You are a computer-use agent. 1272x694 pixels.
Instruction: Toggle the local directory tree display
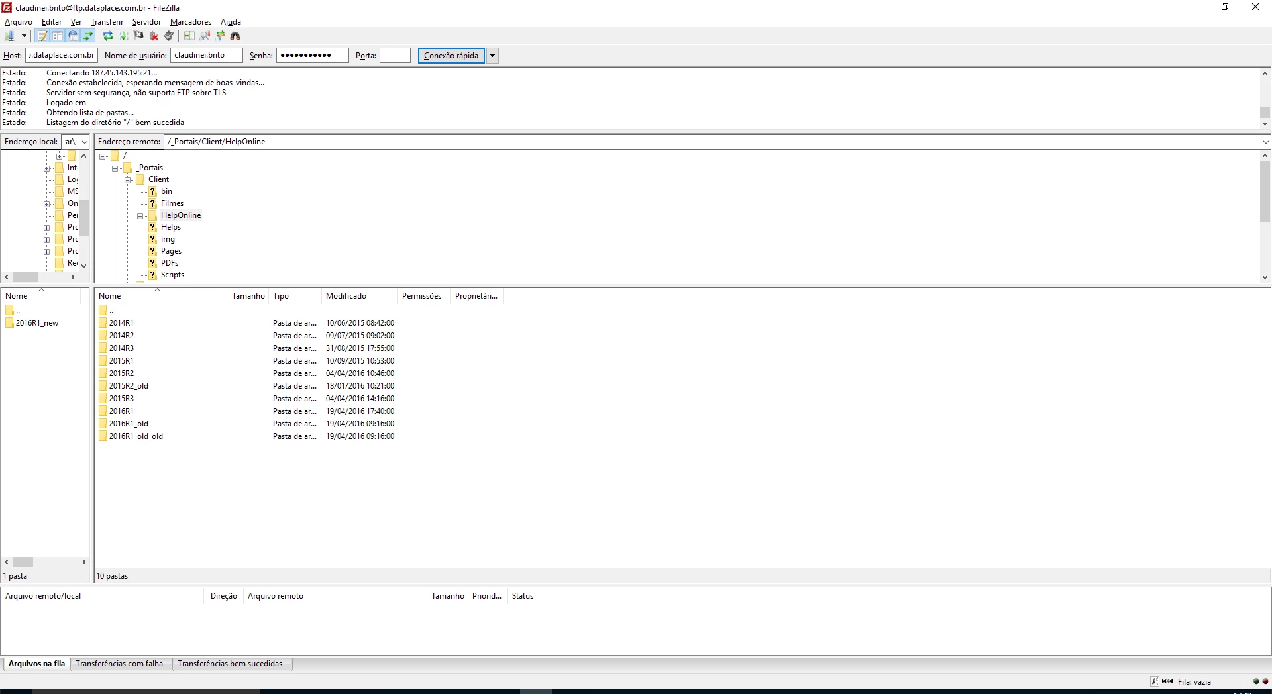tap(58, 36)
